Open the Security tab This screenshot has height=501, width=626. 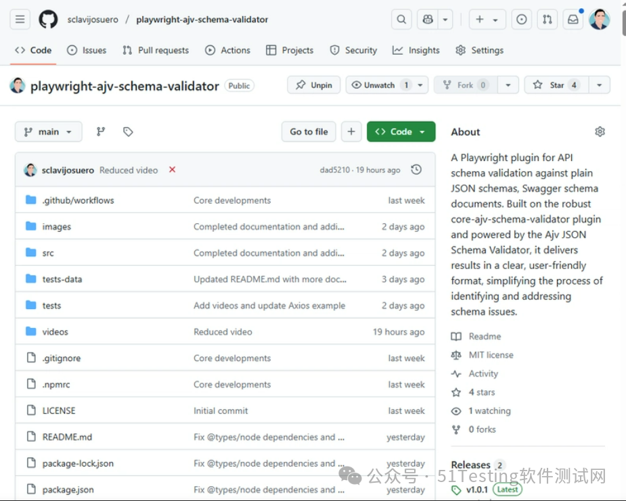(353, 50)
